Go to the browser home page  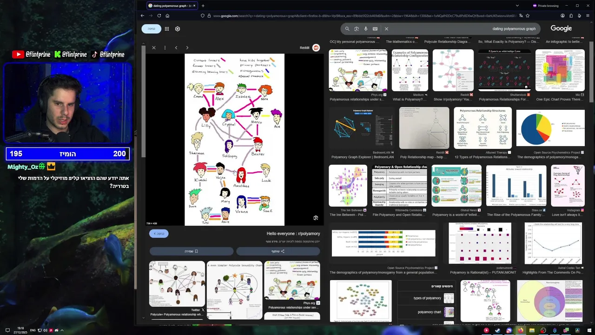click(167, 15)
